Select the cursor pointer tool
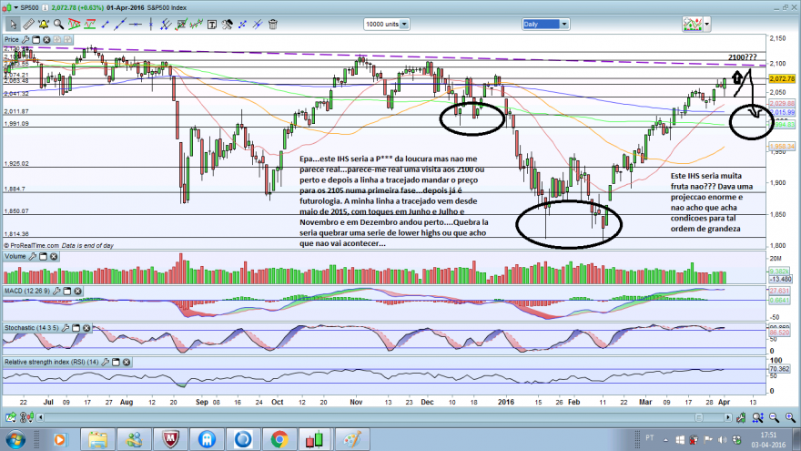Viewport: 801px width, 451px height. pyautogui.click(x=13, y=24)
